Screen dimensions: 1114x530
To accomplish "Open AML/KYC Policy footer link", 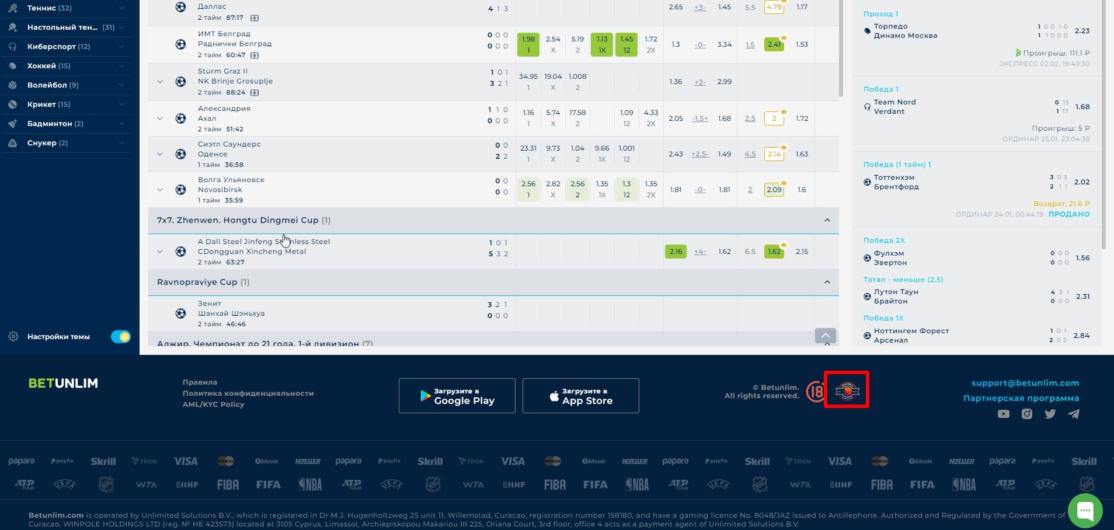I will [x=213, y=405].
